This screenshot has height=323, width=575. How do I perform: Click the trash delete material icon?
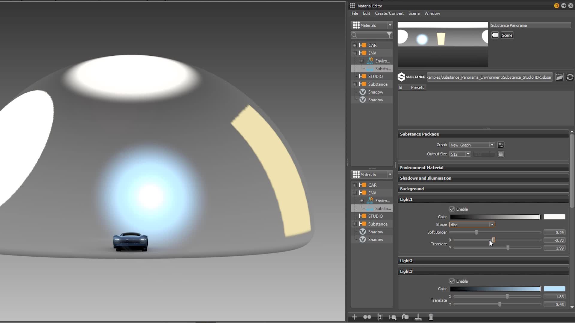pyautogui.click(x=431, y=317)
